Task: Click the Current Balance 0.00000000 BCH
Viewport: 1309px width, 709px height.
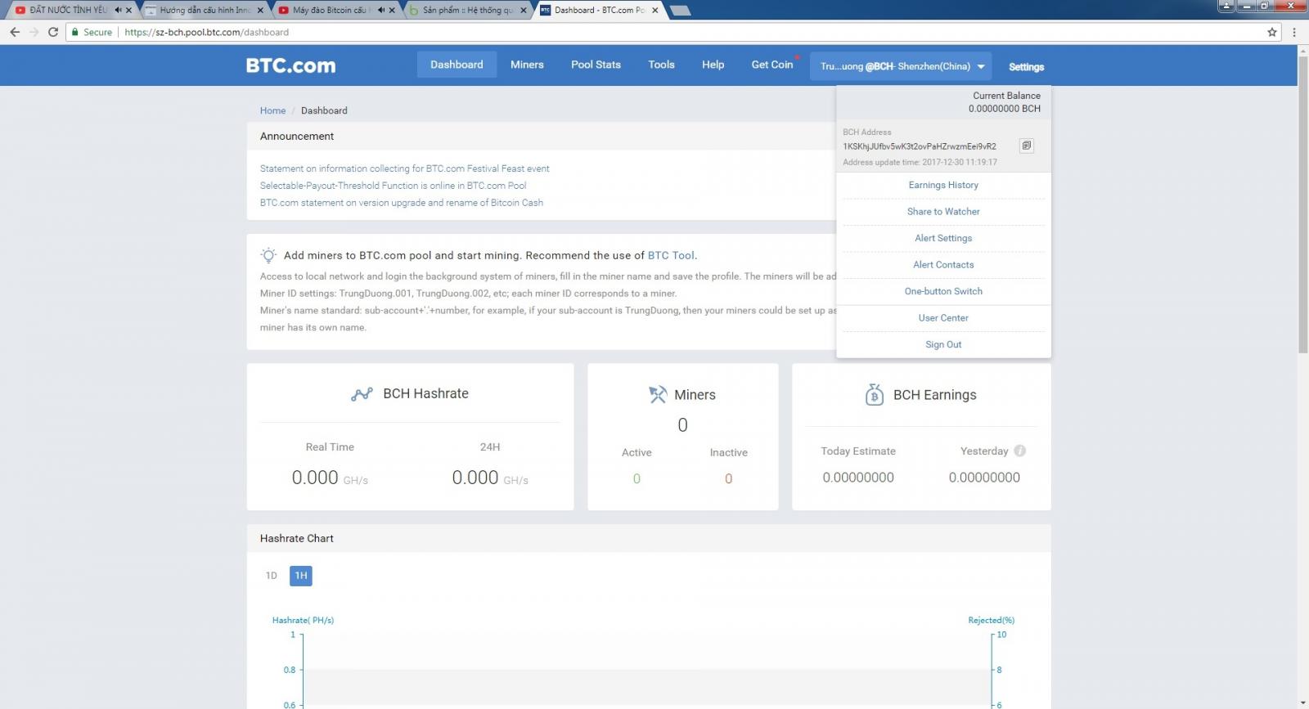Action: pos(1005,109)
